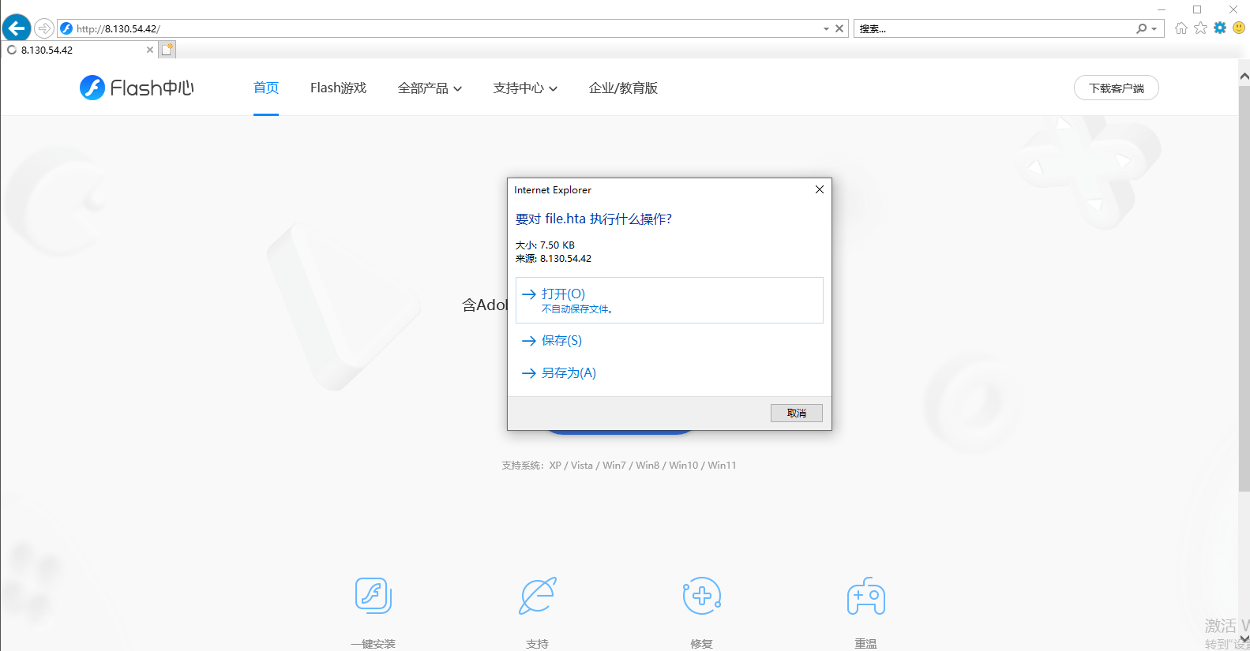Click the 来源: 8.130.54.42 text
Screen dimensions: 1250x651
[554, 259]
